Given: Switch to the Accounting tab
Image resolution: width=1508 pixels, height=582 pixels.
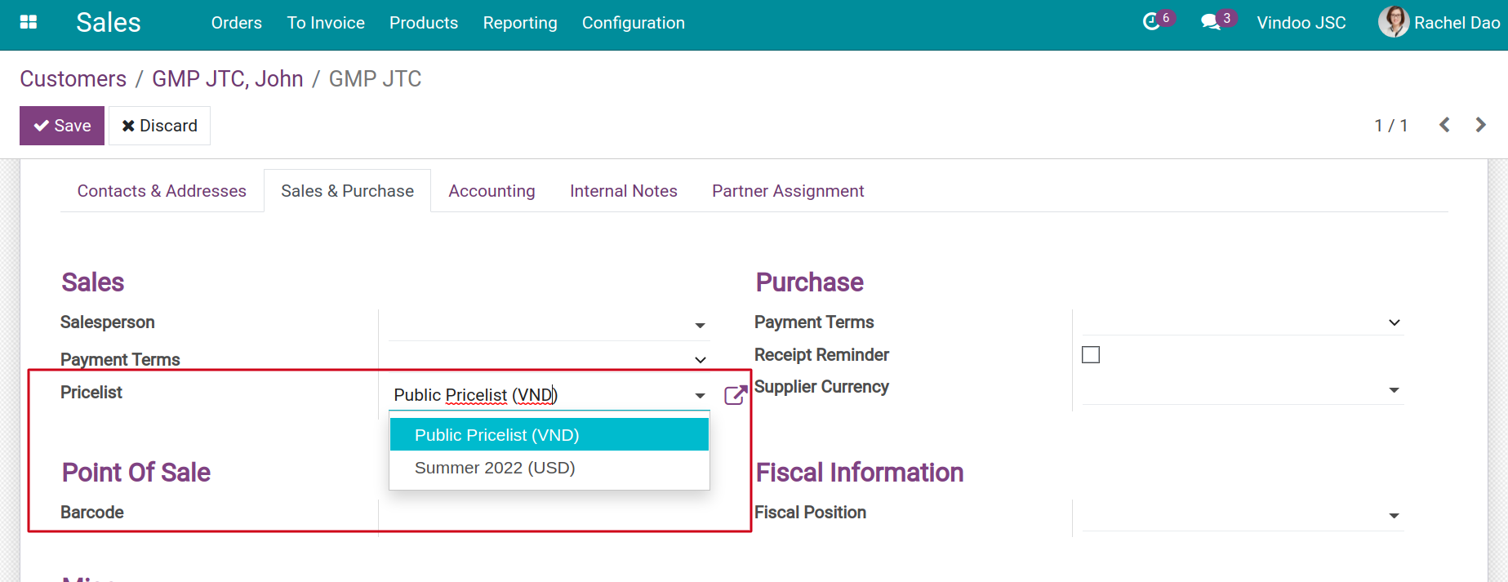Looking at the screenshot, I should tap(492, 191).
